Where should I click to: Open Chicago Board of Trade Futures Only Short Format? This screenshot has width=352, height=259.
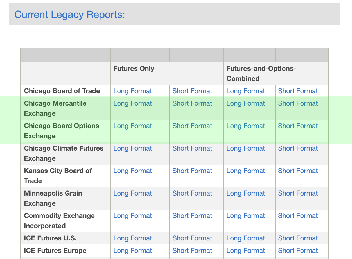(x=192, y=91)
